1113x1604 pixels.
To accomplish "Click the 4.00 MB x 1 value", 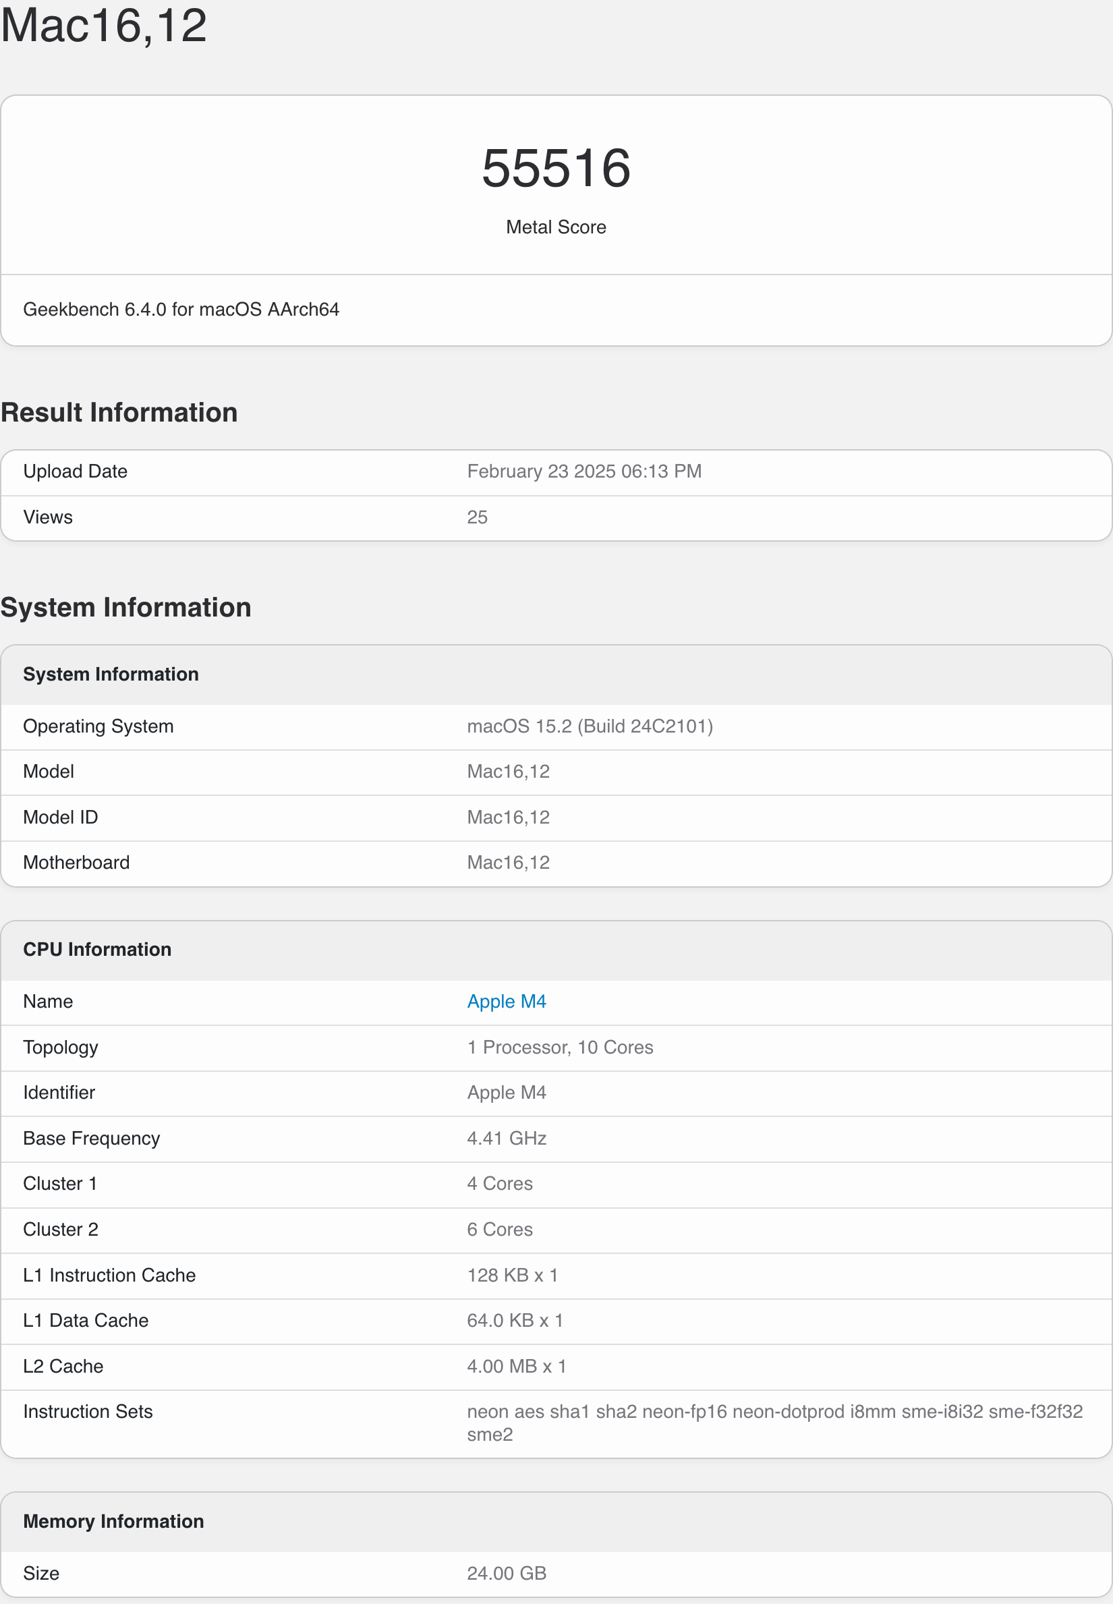I will 517,1367.
